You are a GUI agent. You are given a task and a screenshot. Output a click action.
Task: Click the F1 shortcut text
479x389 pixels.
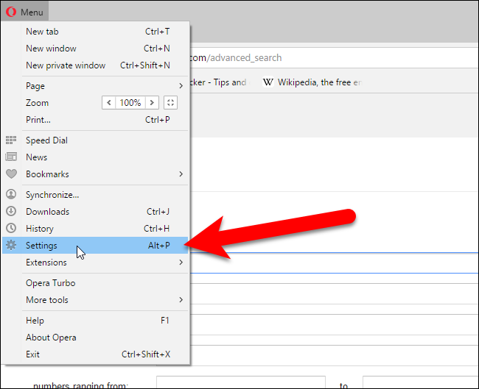point(165,321)
